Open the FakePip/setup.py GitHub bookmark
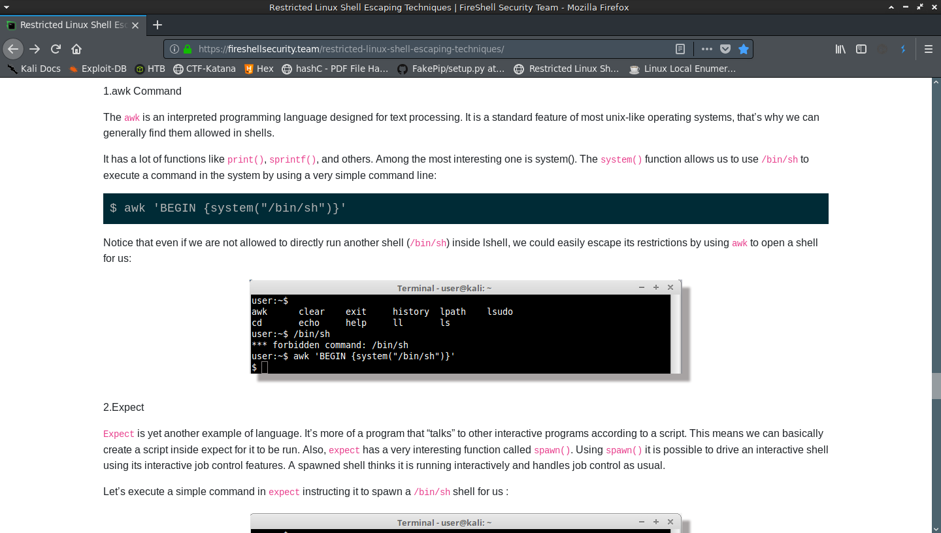Screen dimensions: 941x533 click(451, 69)
